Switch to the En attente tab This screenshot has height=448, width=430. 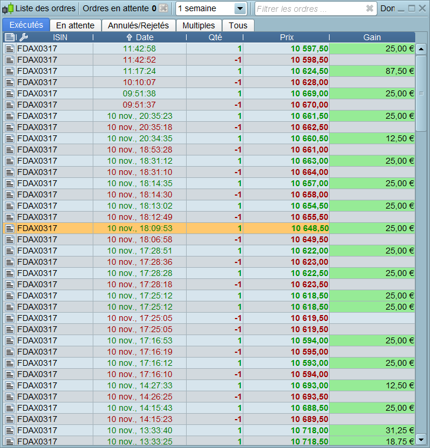(75, 25)
